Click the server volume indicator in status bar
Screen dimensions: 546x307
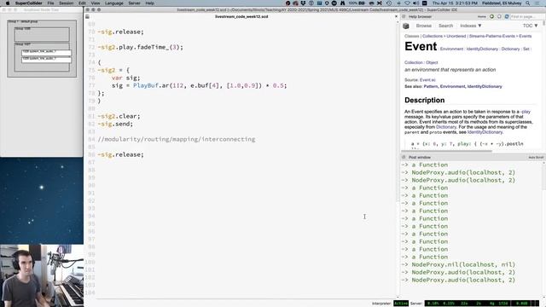(x=521, y=304)
